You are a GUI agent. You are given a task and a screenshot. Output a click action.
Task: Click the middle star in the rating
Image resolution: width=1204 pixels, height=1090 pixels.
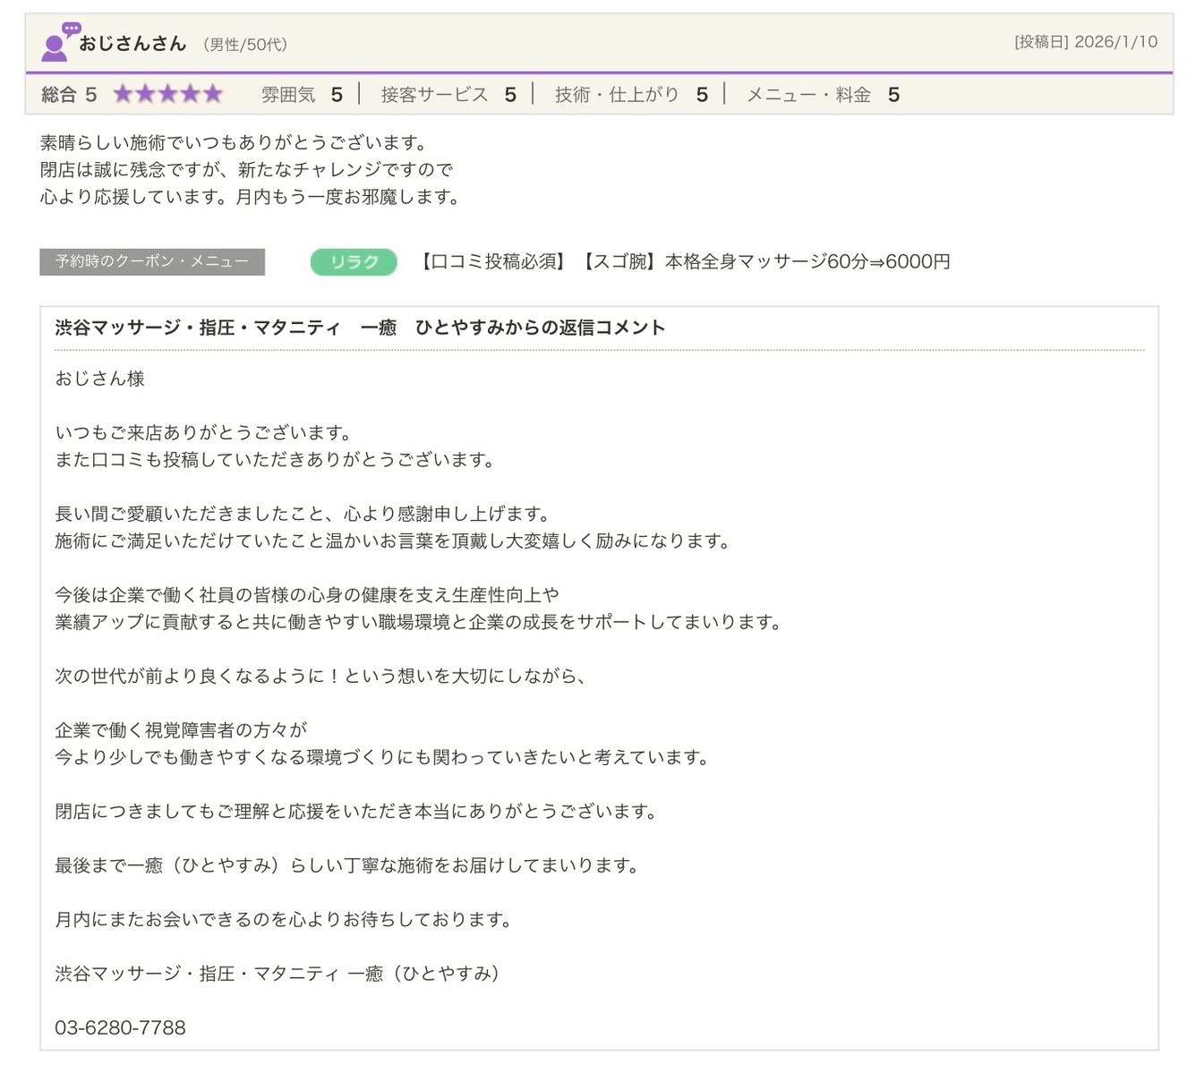167,94
